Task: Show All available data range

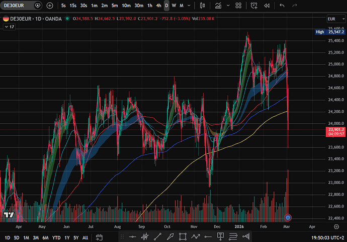Action: [85, 238]
